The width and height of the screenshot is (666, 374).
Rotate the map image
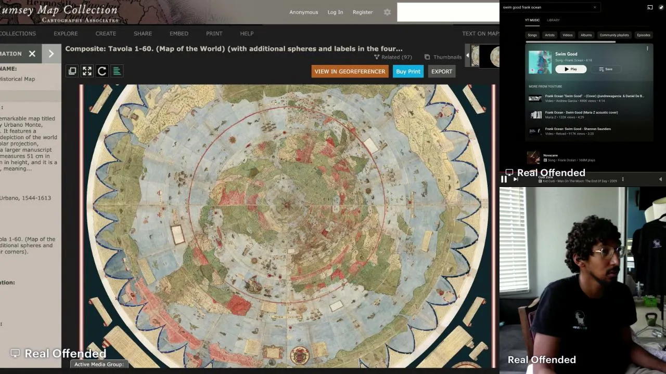click(x=102, y=71)
